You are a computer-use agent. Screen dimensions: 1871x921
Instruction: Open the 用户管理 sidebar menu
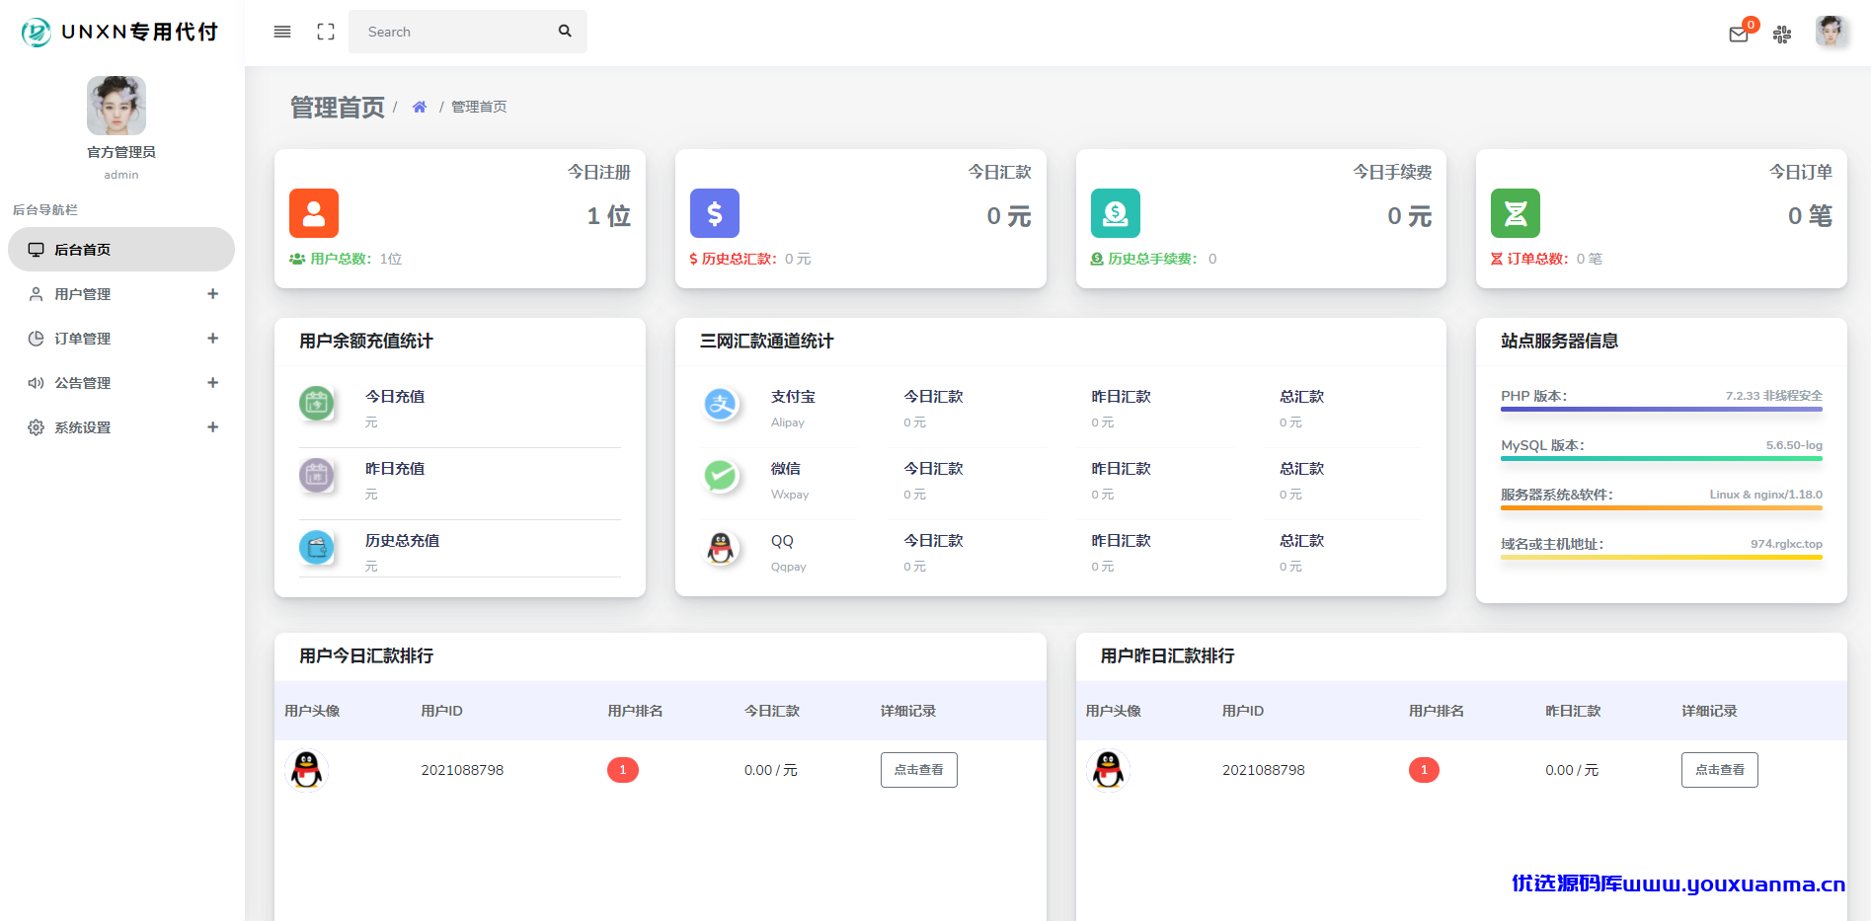click(x=121, y=294)
